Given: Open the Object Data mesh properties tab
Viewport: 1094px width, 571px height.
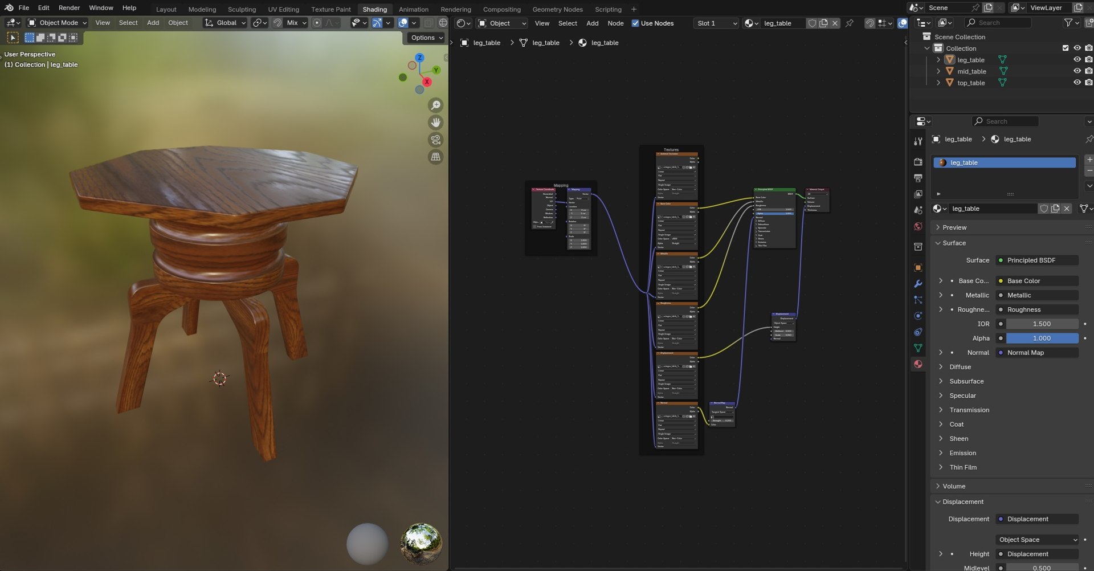Looking at the screenshot, I should (x=918, y=348).
